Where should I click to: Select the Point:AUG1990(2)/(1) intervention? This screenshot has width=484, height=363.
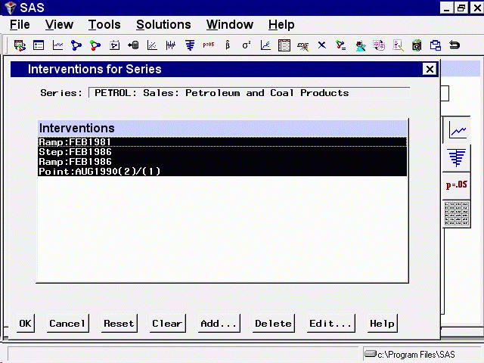coord(222,172)
